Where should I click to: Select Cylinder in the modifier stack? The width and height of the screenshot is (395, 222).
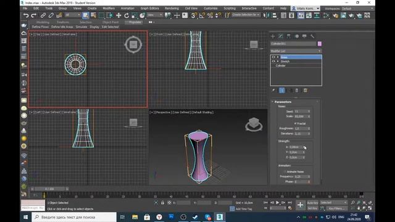pyautogui.click(x=281, y=65)
